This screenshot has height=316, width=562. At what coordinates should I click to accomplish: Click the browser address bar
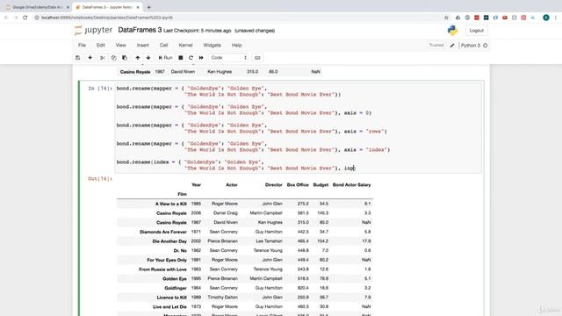pos(236,18)
